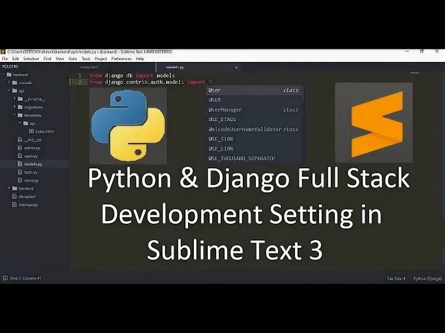This screenshot has width=445, height=333.
Task: Open admin.py from the sidebar
Action: click(x=32, y=148)
